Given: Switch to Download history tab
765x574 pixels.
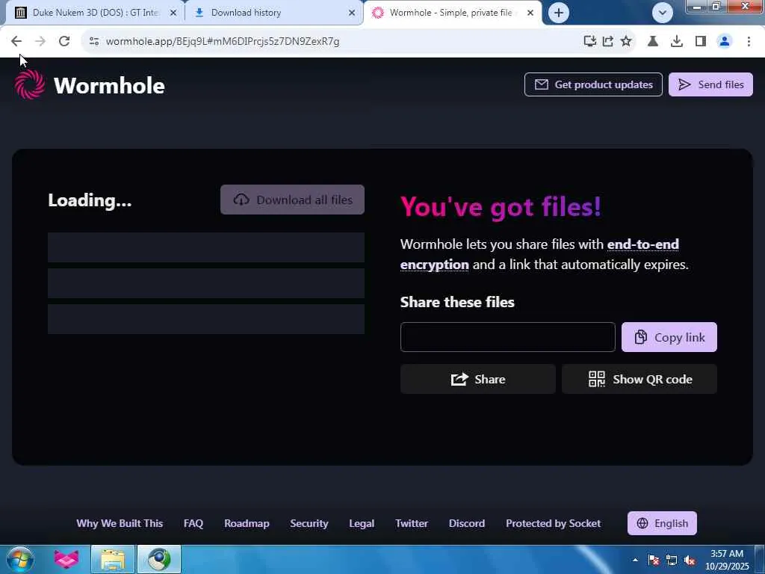Looking at the screenshot, I should click(276, 13).
